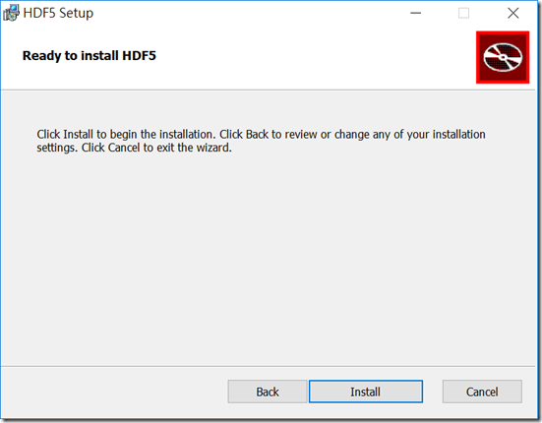Click the 'HDF5 Setup' window title text
Image resolution: width=542 pixels, height=423 pixels.
[x=58, y=13]
